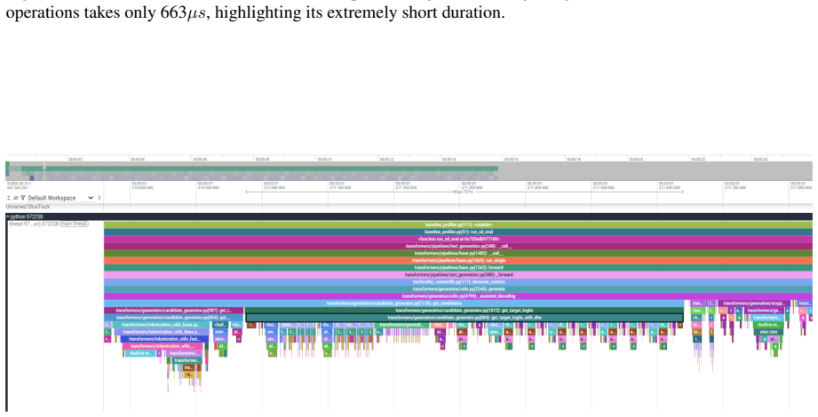Click the 271 000 000 time ruler tick
The height and width of the screenshot is (417, 818).
274,185
